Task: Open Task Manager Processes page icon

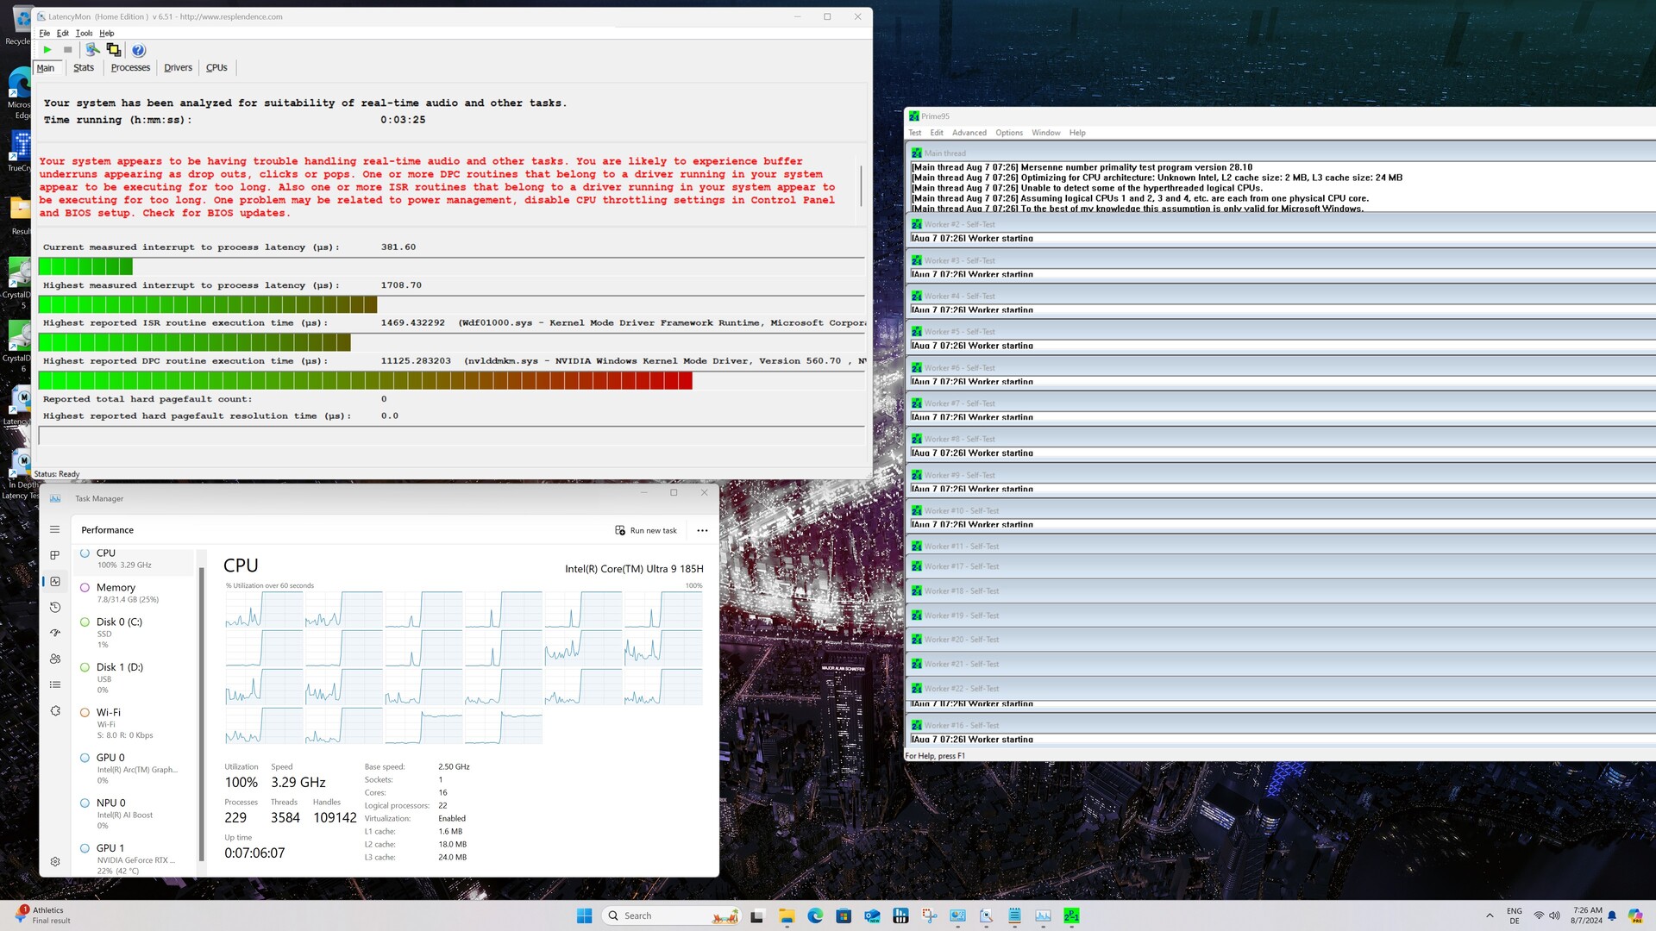Action: (x=55, y=555)
